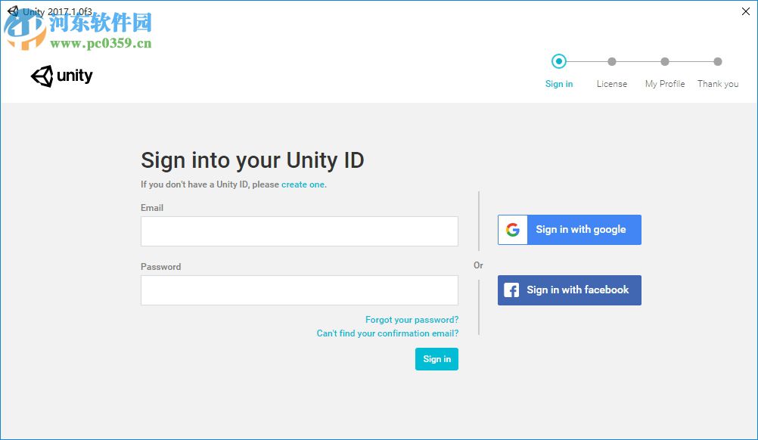The image size is (758, 440).
Task: Click the Facebook f icon
Action: [512, 290]
